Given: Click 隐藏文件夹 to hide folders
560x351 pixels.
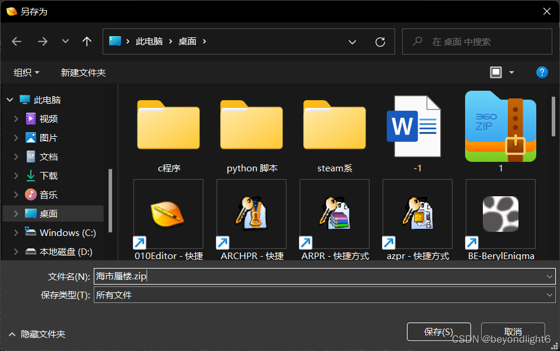Looking at the screenshot, I should tap(37, 334).
